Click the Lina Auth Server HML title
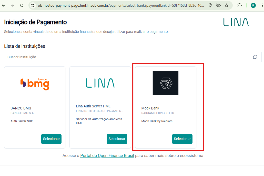The width and height of the screenshot is (264, 176). pos(93,106)
